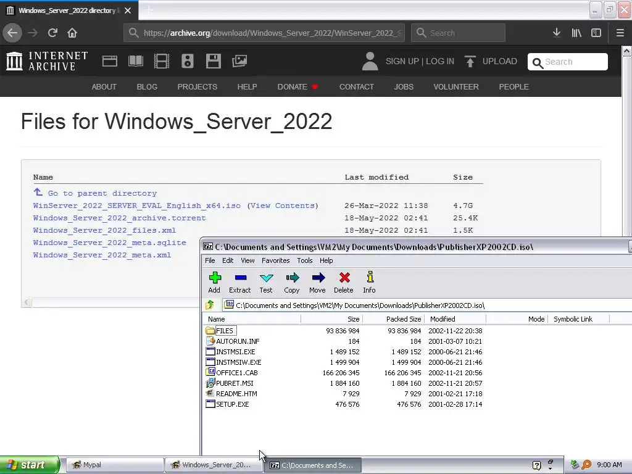632x474 pixels.
Task: Run Test on the archive in 7-Zip
Action: pos(266,282)
